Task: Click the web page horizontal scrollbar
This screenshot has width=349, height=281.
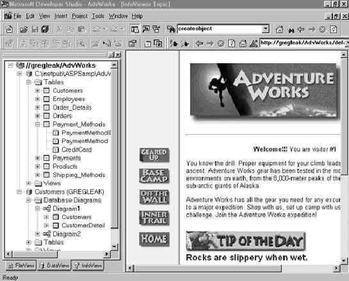Action: [233, 268]
